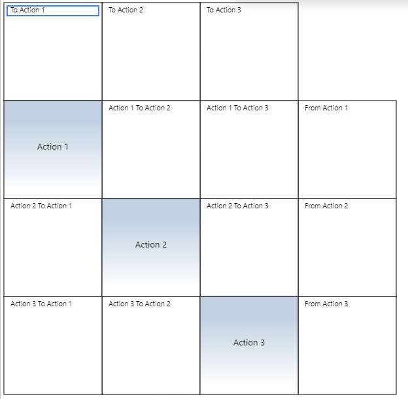Click the 'To Action 3' label text

click(x=224, y=10)
